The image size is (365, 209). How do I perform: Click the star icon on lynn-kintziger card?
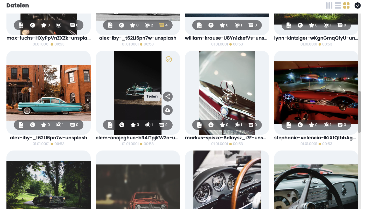pyautogui.click(x=312, y=25)
